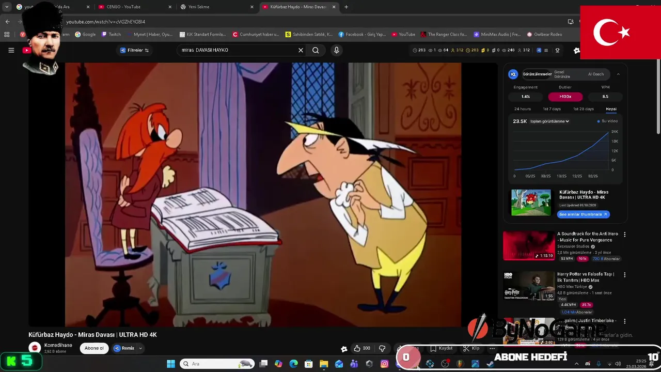Image resolution: width=661 pixels, height=372 pixels.
Task: Open the Filtreler filter button
Action: pos(134,50)
